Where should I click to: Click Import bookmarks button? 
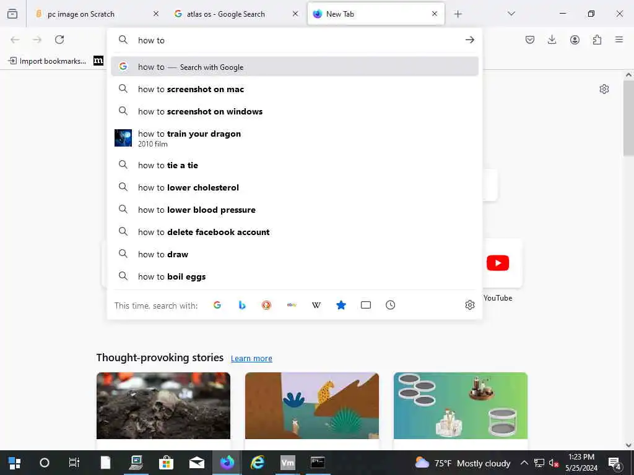pos(47,61)
